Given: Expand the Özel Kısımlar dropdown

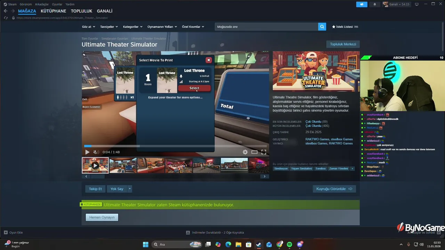Looking at the screenshot, I should 193,27.
